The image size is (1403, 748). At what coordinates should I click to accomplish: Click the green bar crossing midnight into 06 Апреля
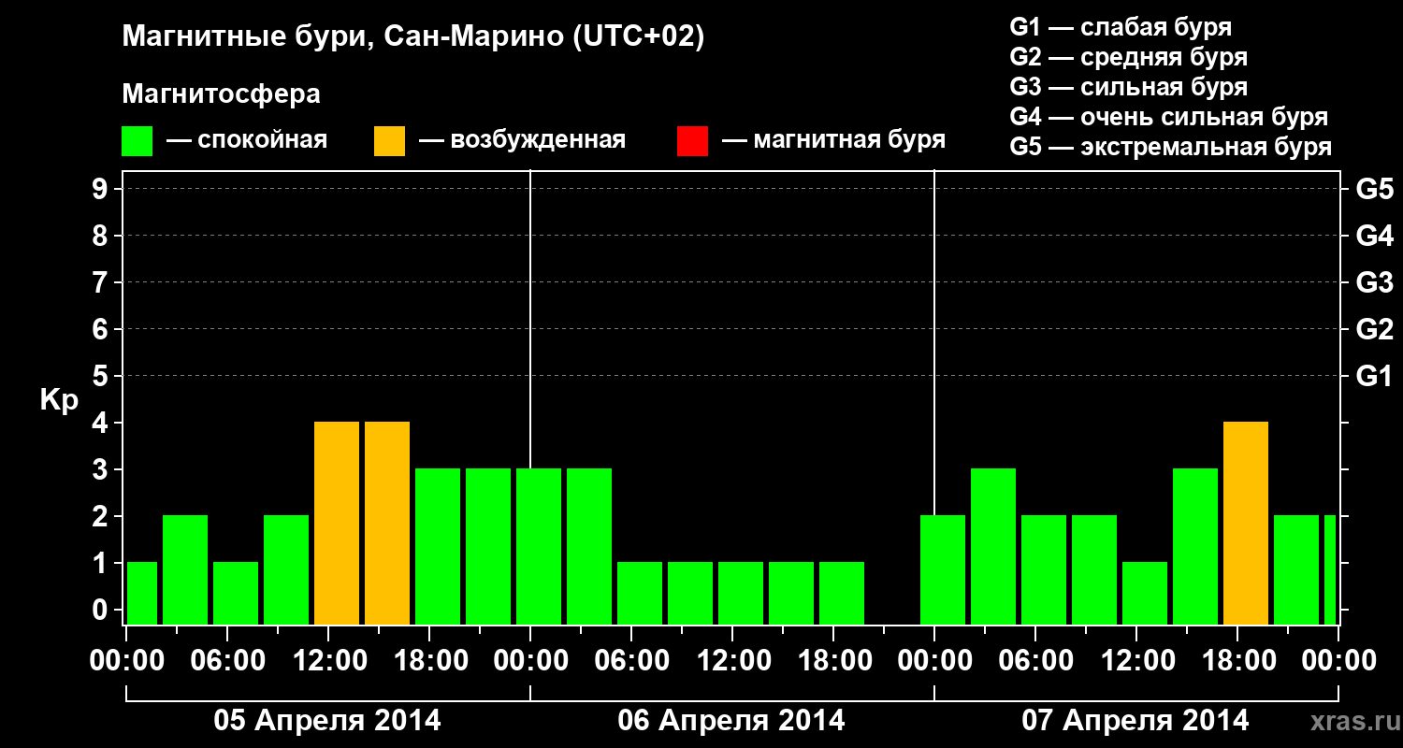(539, 547)
